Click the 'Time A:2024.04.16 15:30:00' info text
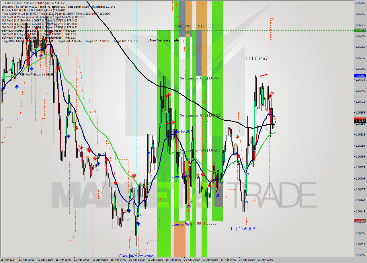367x263 pixels. pos(19,13)
